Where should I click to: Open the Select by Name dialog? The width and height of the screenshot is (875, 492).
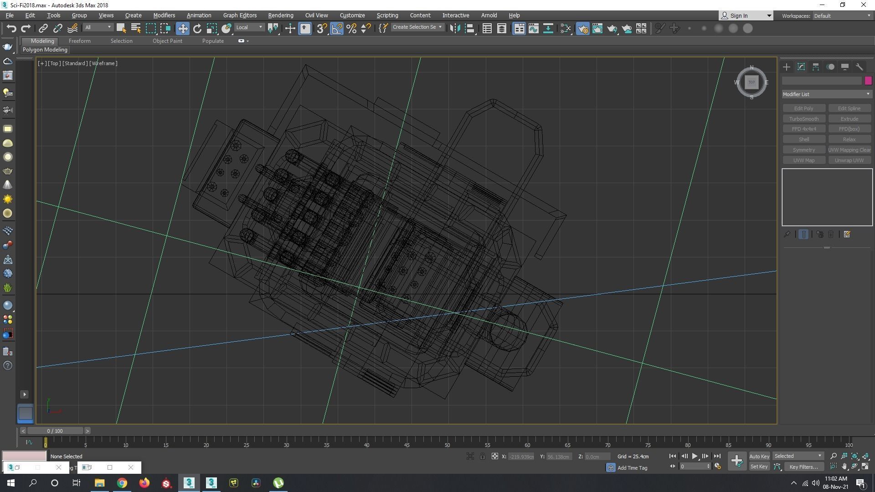[x=136, y=28]
